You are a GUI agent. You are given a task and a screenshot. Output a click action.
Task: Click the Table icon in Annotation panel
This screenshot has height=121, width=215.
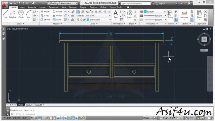click(x=122, y=20)
